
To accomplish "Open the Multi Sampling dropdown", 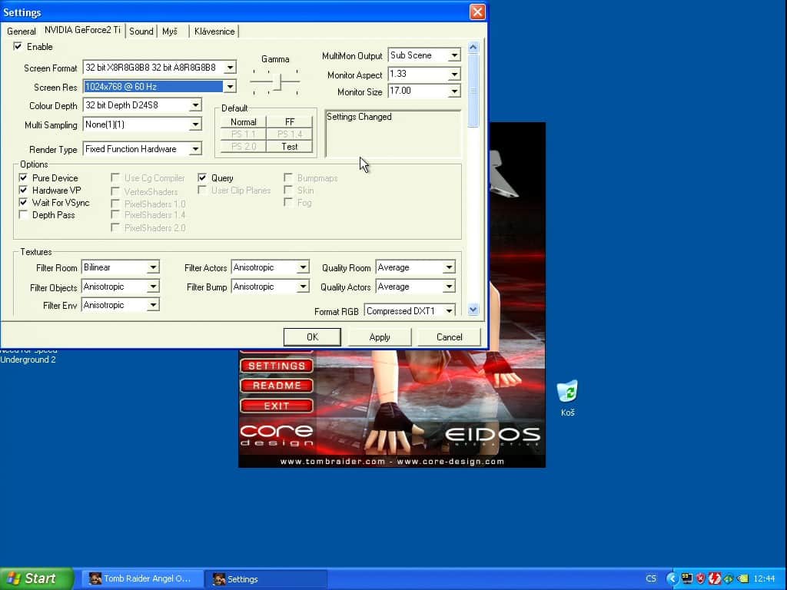I will tap(195, 124).
